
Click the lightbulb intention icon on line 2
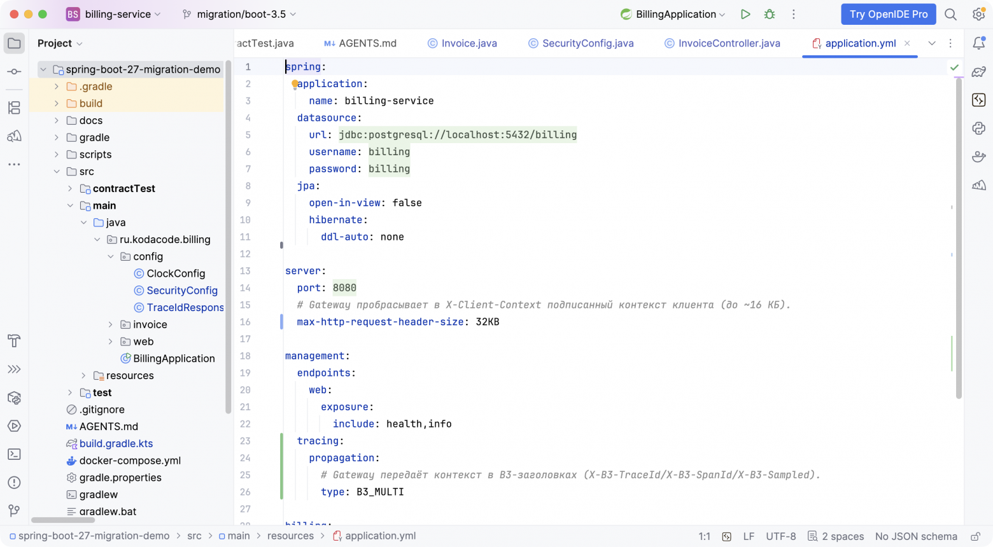tap(295, 84)
